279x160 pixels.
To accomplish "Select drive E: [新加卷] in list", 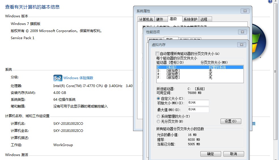I will tap(200, 74).
